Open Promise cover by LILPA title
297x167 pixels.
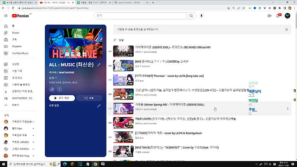click(169, 76)
